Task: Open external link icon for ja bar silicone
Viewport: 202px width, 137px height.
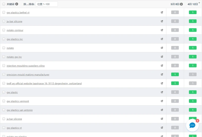Action: (162, 119)
